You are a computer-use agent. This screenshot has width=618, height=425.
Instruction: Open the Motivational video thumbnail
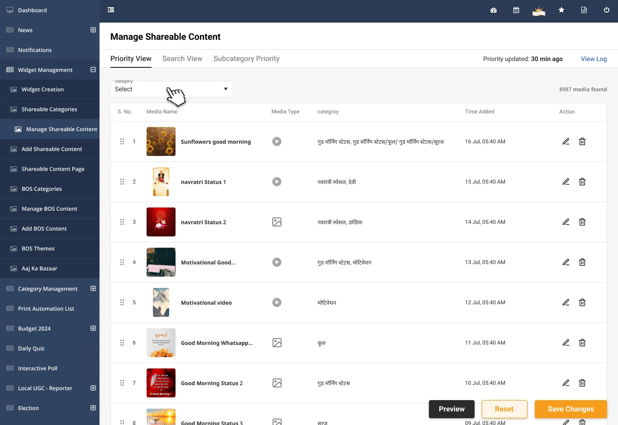[x=161, y=302]
